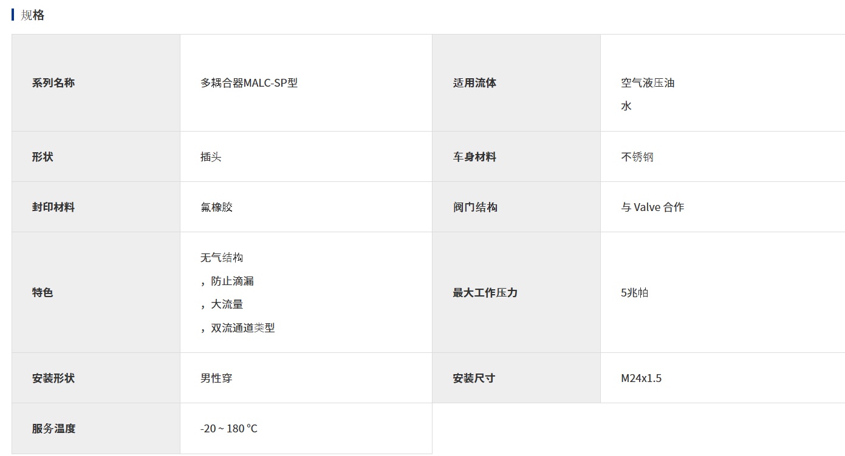Click the 形状 row label
Screen dimensions: 845x456
[x=43, y=157]
